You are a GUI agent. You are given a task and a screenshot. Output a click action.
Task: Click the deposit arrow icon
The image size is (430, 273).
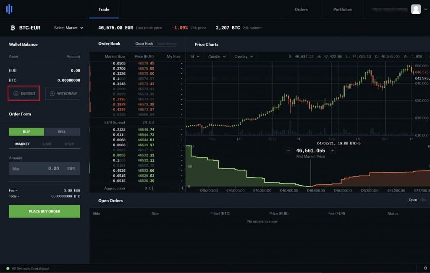(16, 93)
